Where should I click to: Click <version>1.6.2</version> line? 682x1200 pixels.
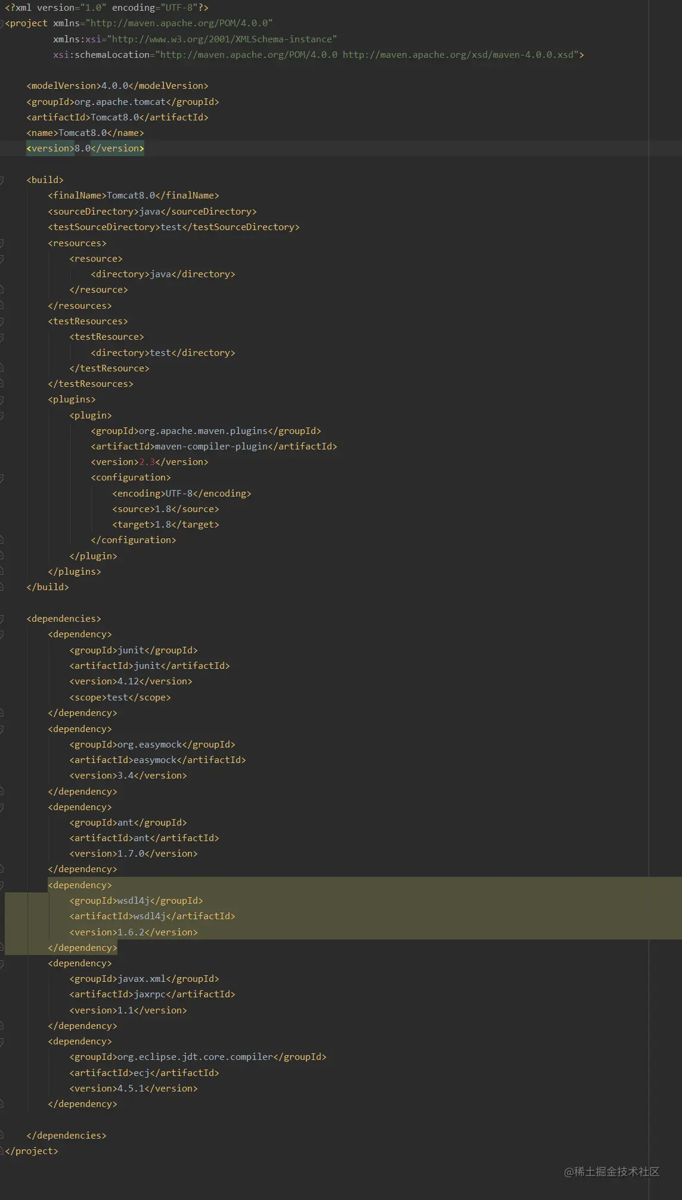(x=134, y=932)
